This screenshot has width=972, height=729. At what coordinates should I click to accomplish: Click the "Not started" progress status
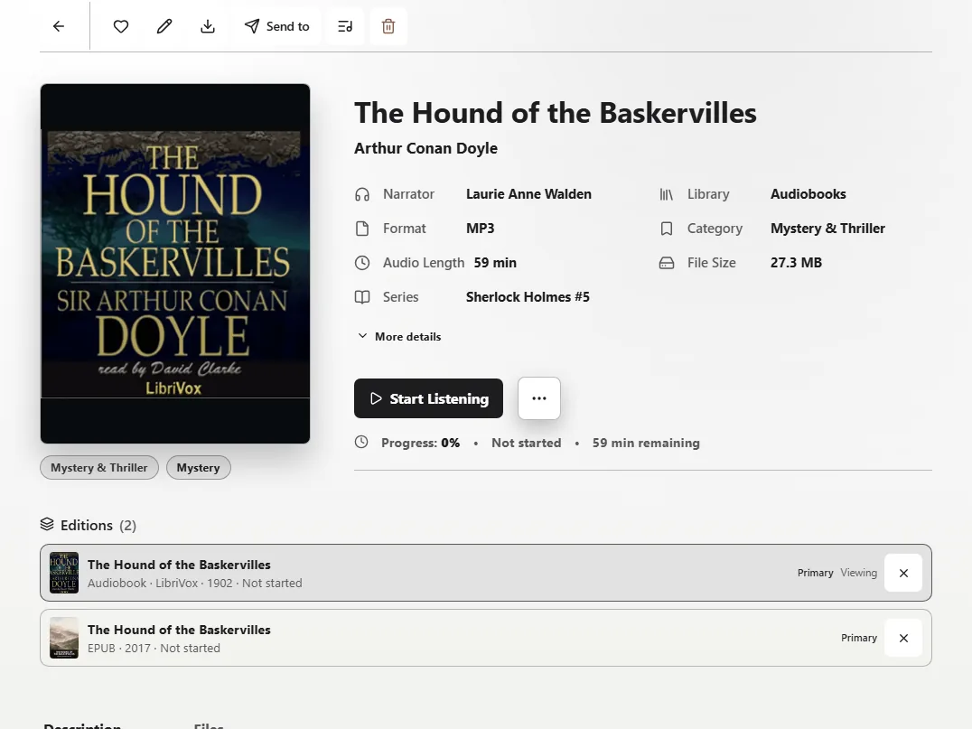click(x=527, y=443)
